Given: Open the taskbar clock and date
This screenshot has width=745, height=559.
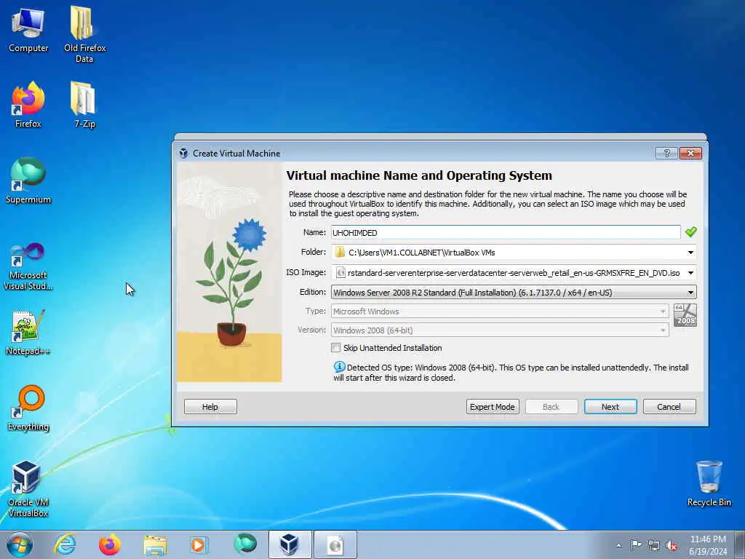Looking at the screenshot, I should (x=708, y=545).
